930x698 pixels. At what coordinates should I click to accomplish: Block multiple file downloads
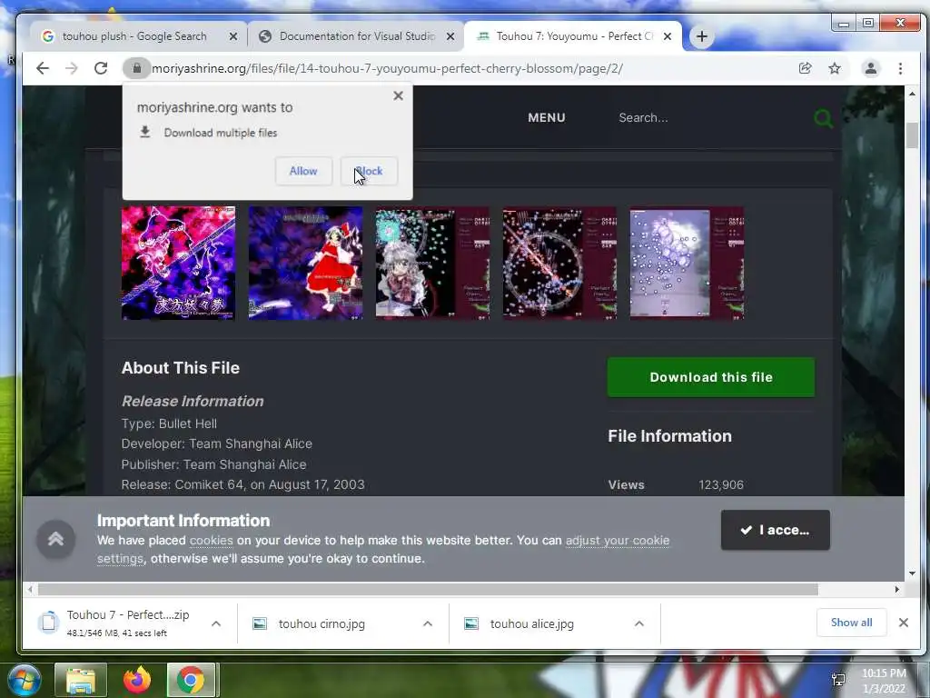(x=369, y=171)
